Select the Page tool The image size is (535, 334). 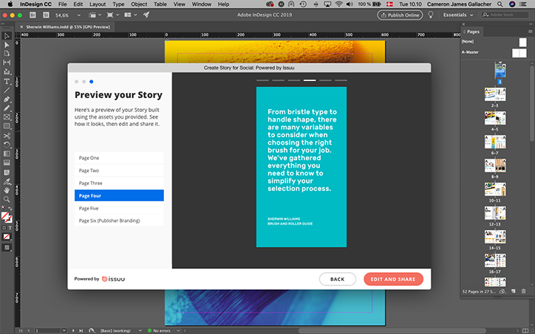[x=7, y=54]
